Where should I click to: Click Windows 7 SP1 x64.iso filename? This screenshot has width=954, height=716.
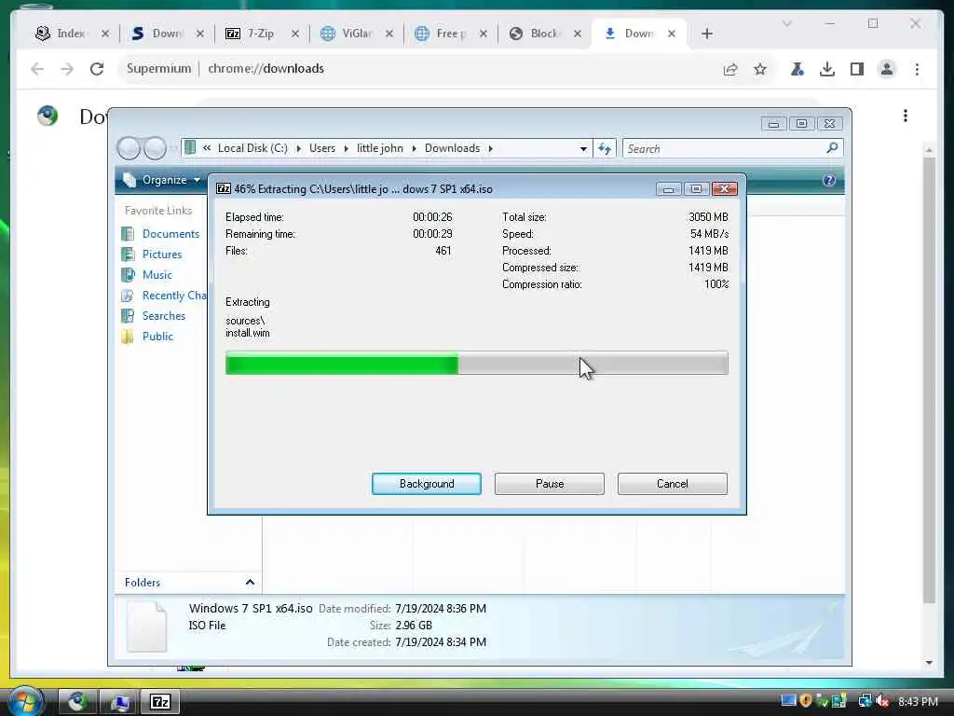point(251,608)
